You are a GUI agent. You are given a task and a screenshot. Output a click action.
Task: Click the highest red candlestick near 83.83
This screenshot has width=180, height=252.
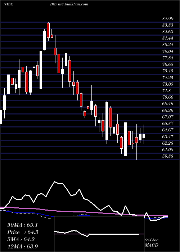click(48, 30)
